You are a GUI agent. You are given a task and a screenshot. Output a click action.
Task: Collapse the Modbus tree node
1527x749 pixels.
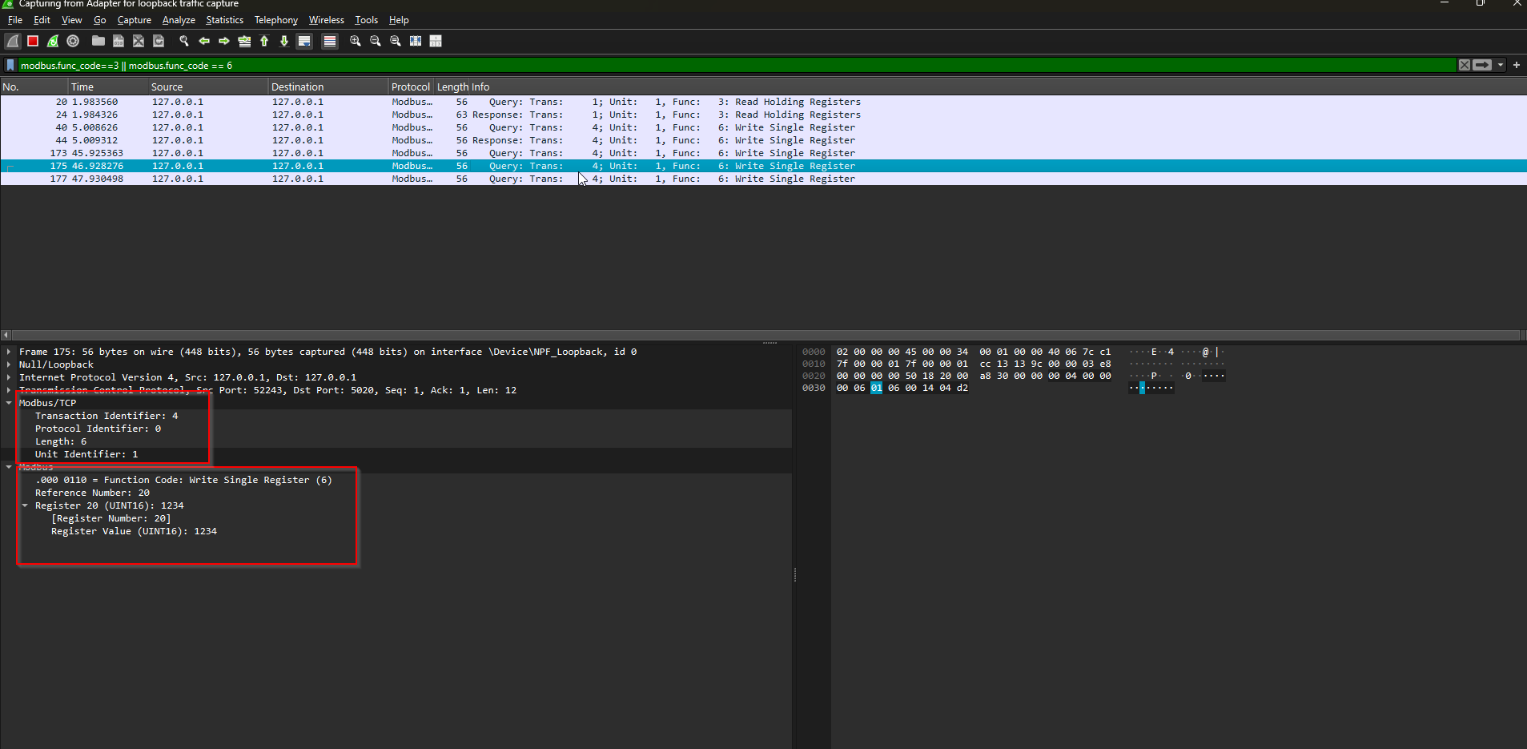(x=9, y=467)
